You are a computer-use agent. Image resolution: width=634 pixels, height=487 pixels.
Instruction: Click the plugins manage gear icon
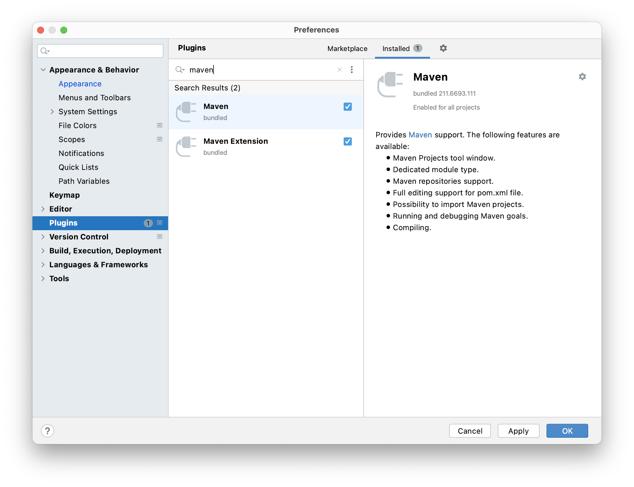coord(443,48)
